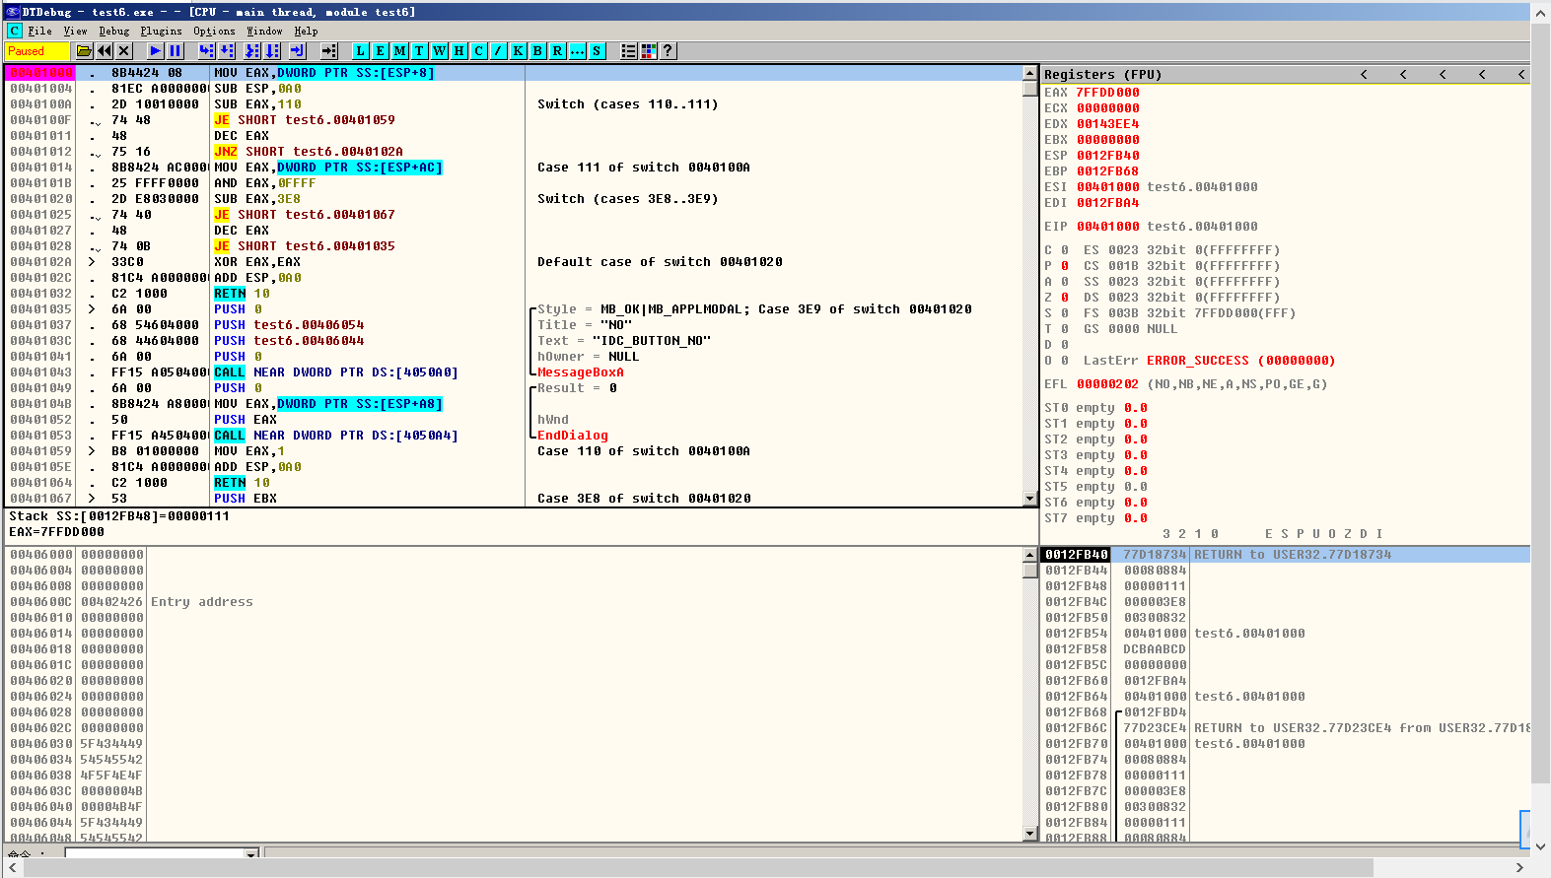Image resolution: width=1551 pixels, height=878 pixels.
Task: Show the Call stack with the K button
Action: [518, 51]
